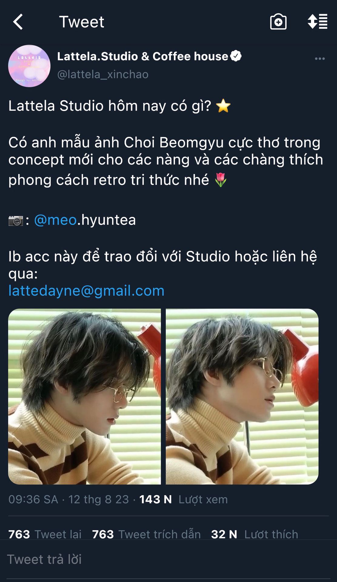The height and width of the screenshot is (582, 337).
Task: Tap the verified badge beside account name
Action: tap(236, 56)
